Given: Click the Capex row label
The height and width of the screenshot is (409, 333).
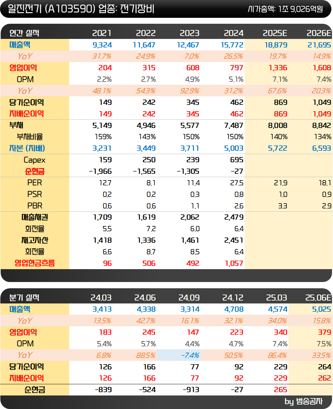Looking at the screenshot, I should 35,160.
